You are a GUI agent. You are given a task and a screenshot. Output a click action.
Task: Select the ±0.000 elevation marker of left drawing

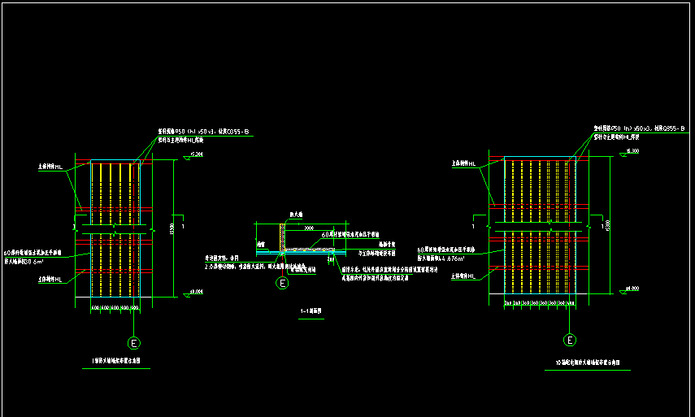click(195, 292)
